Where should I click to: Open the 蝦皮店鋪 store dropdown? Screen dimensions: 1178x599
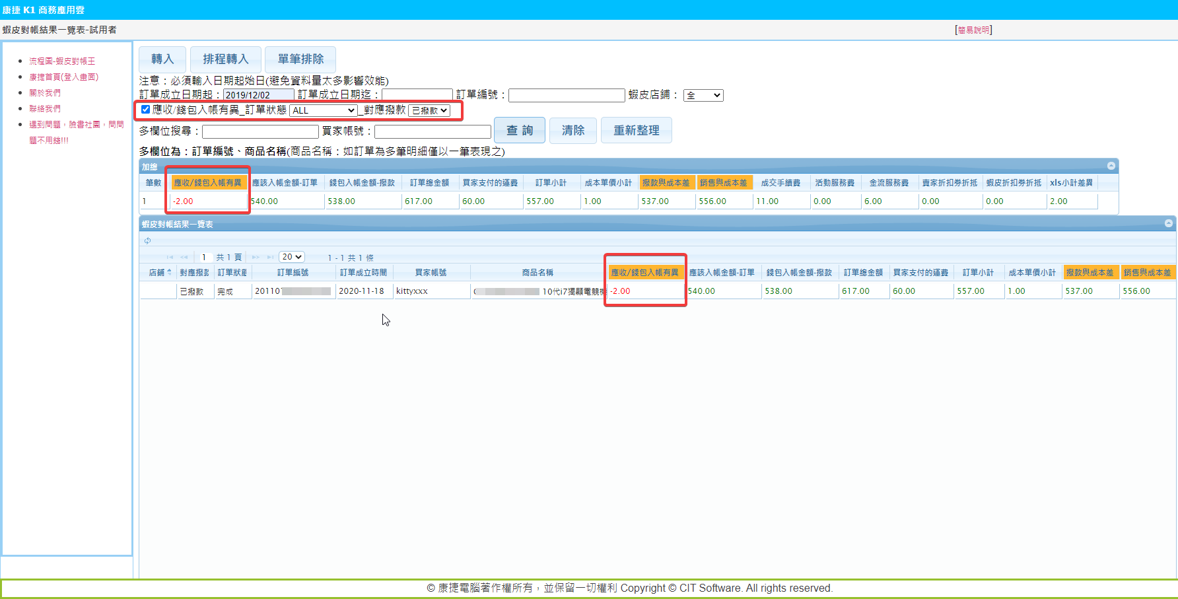click(x=703, y=95)
